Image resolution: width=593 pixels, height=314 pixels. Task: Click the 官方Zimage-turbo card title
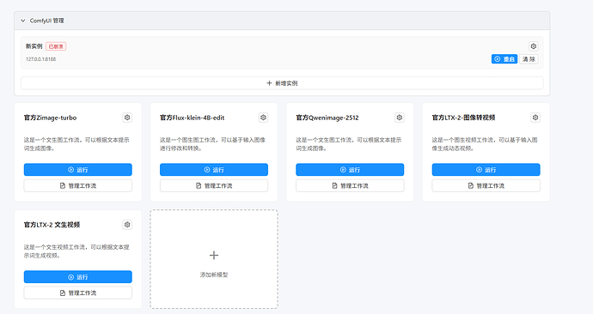click(51, 118)
